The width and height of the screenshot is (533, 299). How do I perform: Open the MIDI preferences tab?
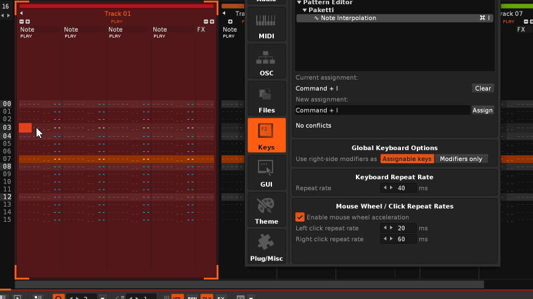pos(266,26)
